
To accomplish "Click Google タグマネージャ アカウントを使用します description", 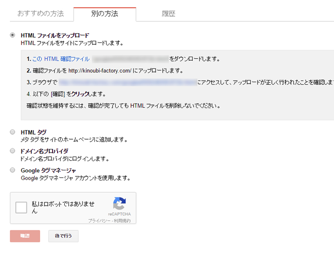I will [x=75, y=178].
